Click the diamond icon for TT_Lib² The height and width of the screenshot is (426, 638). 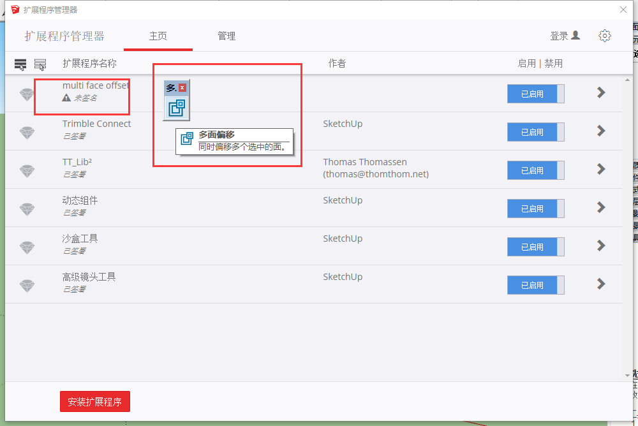click(27, 171)
